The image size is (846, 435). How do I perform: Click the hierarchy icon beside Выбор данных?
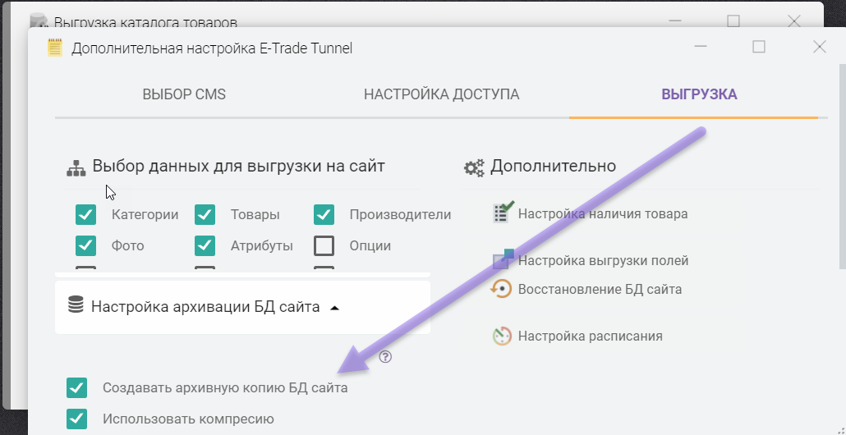coord(76,168)
